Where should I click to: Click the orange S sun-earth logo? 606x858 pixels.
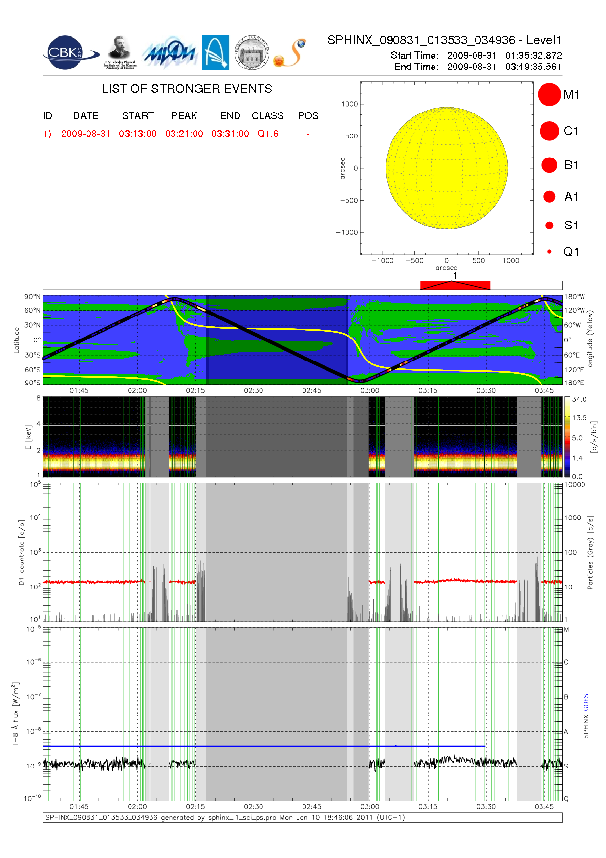pyautogui.click(x=290, y=53)
